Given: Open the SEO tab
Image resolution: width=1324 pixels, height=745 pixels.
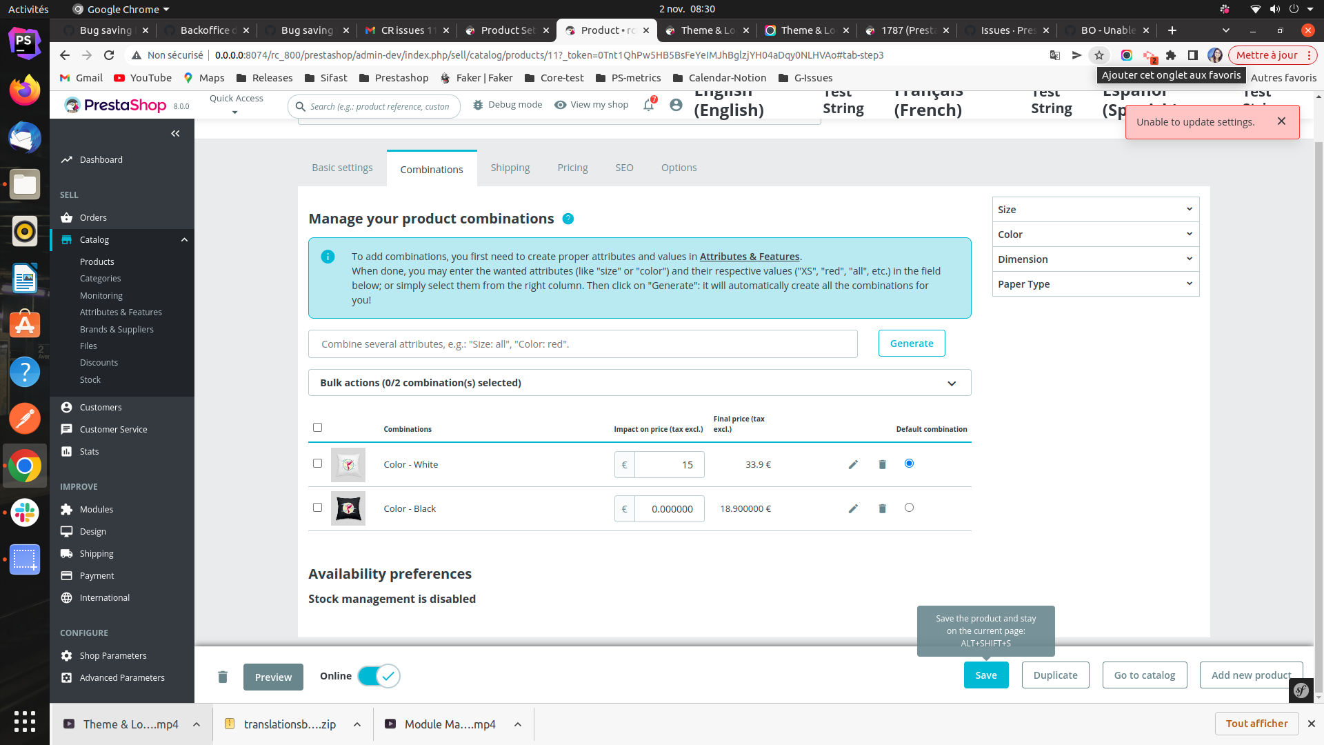Looking at the screenshot, I should pos(624,167).
